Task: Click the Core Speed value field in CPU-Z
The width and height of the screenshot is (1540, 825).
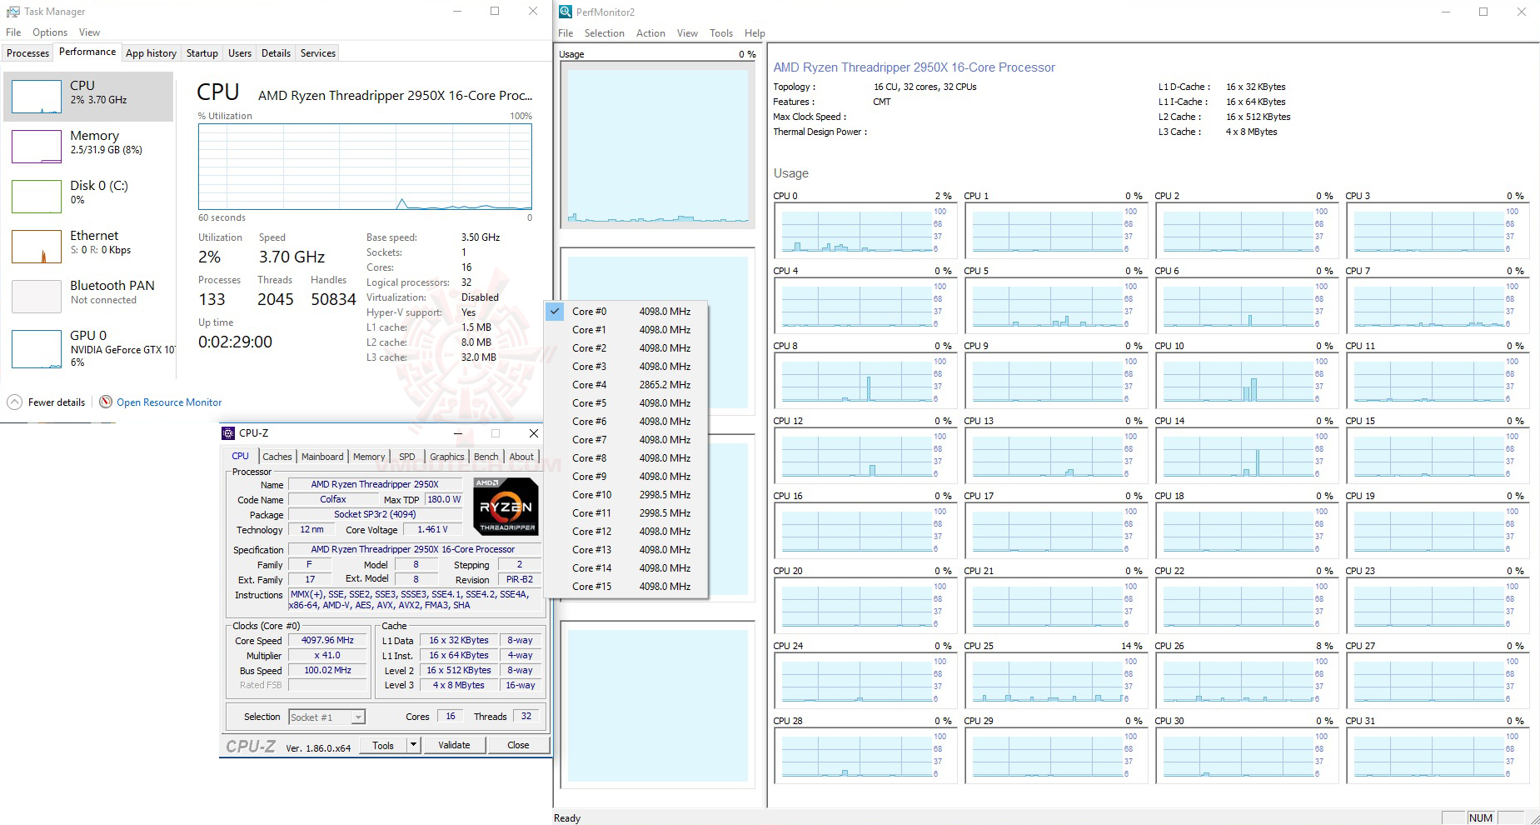Action: pos(327,641)
